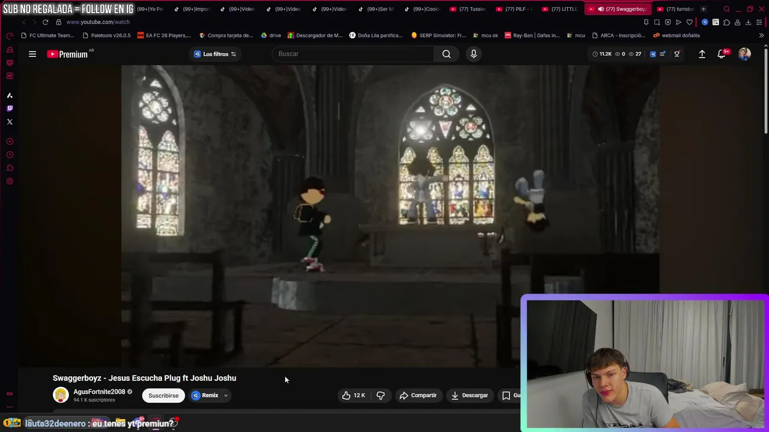Open Extensions puzzle sidebar icon
Screen dimensions: 769x432
(10, 168)
